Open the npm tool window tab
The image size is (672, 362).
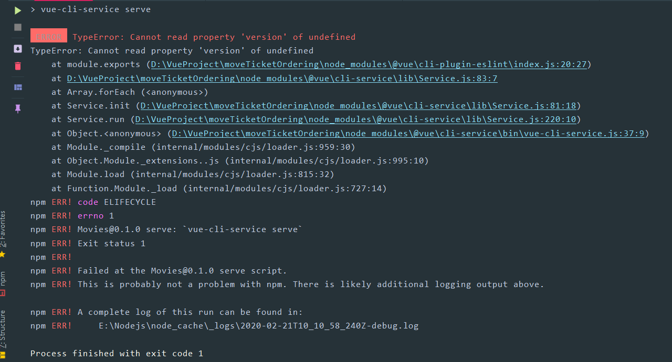3,278
